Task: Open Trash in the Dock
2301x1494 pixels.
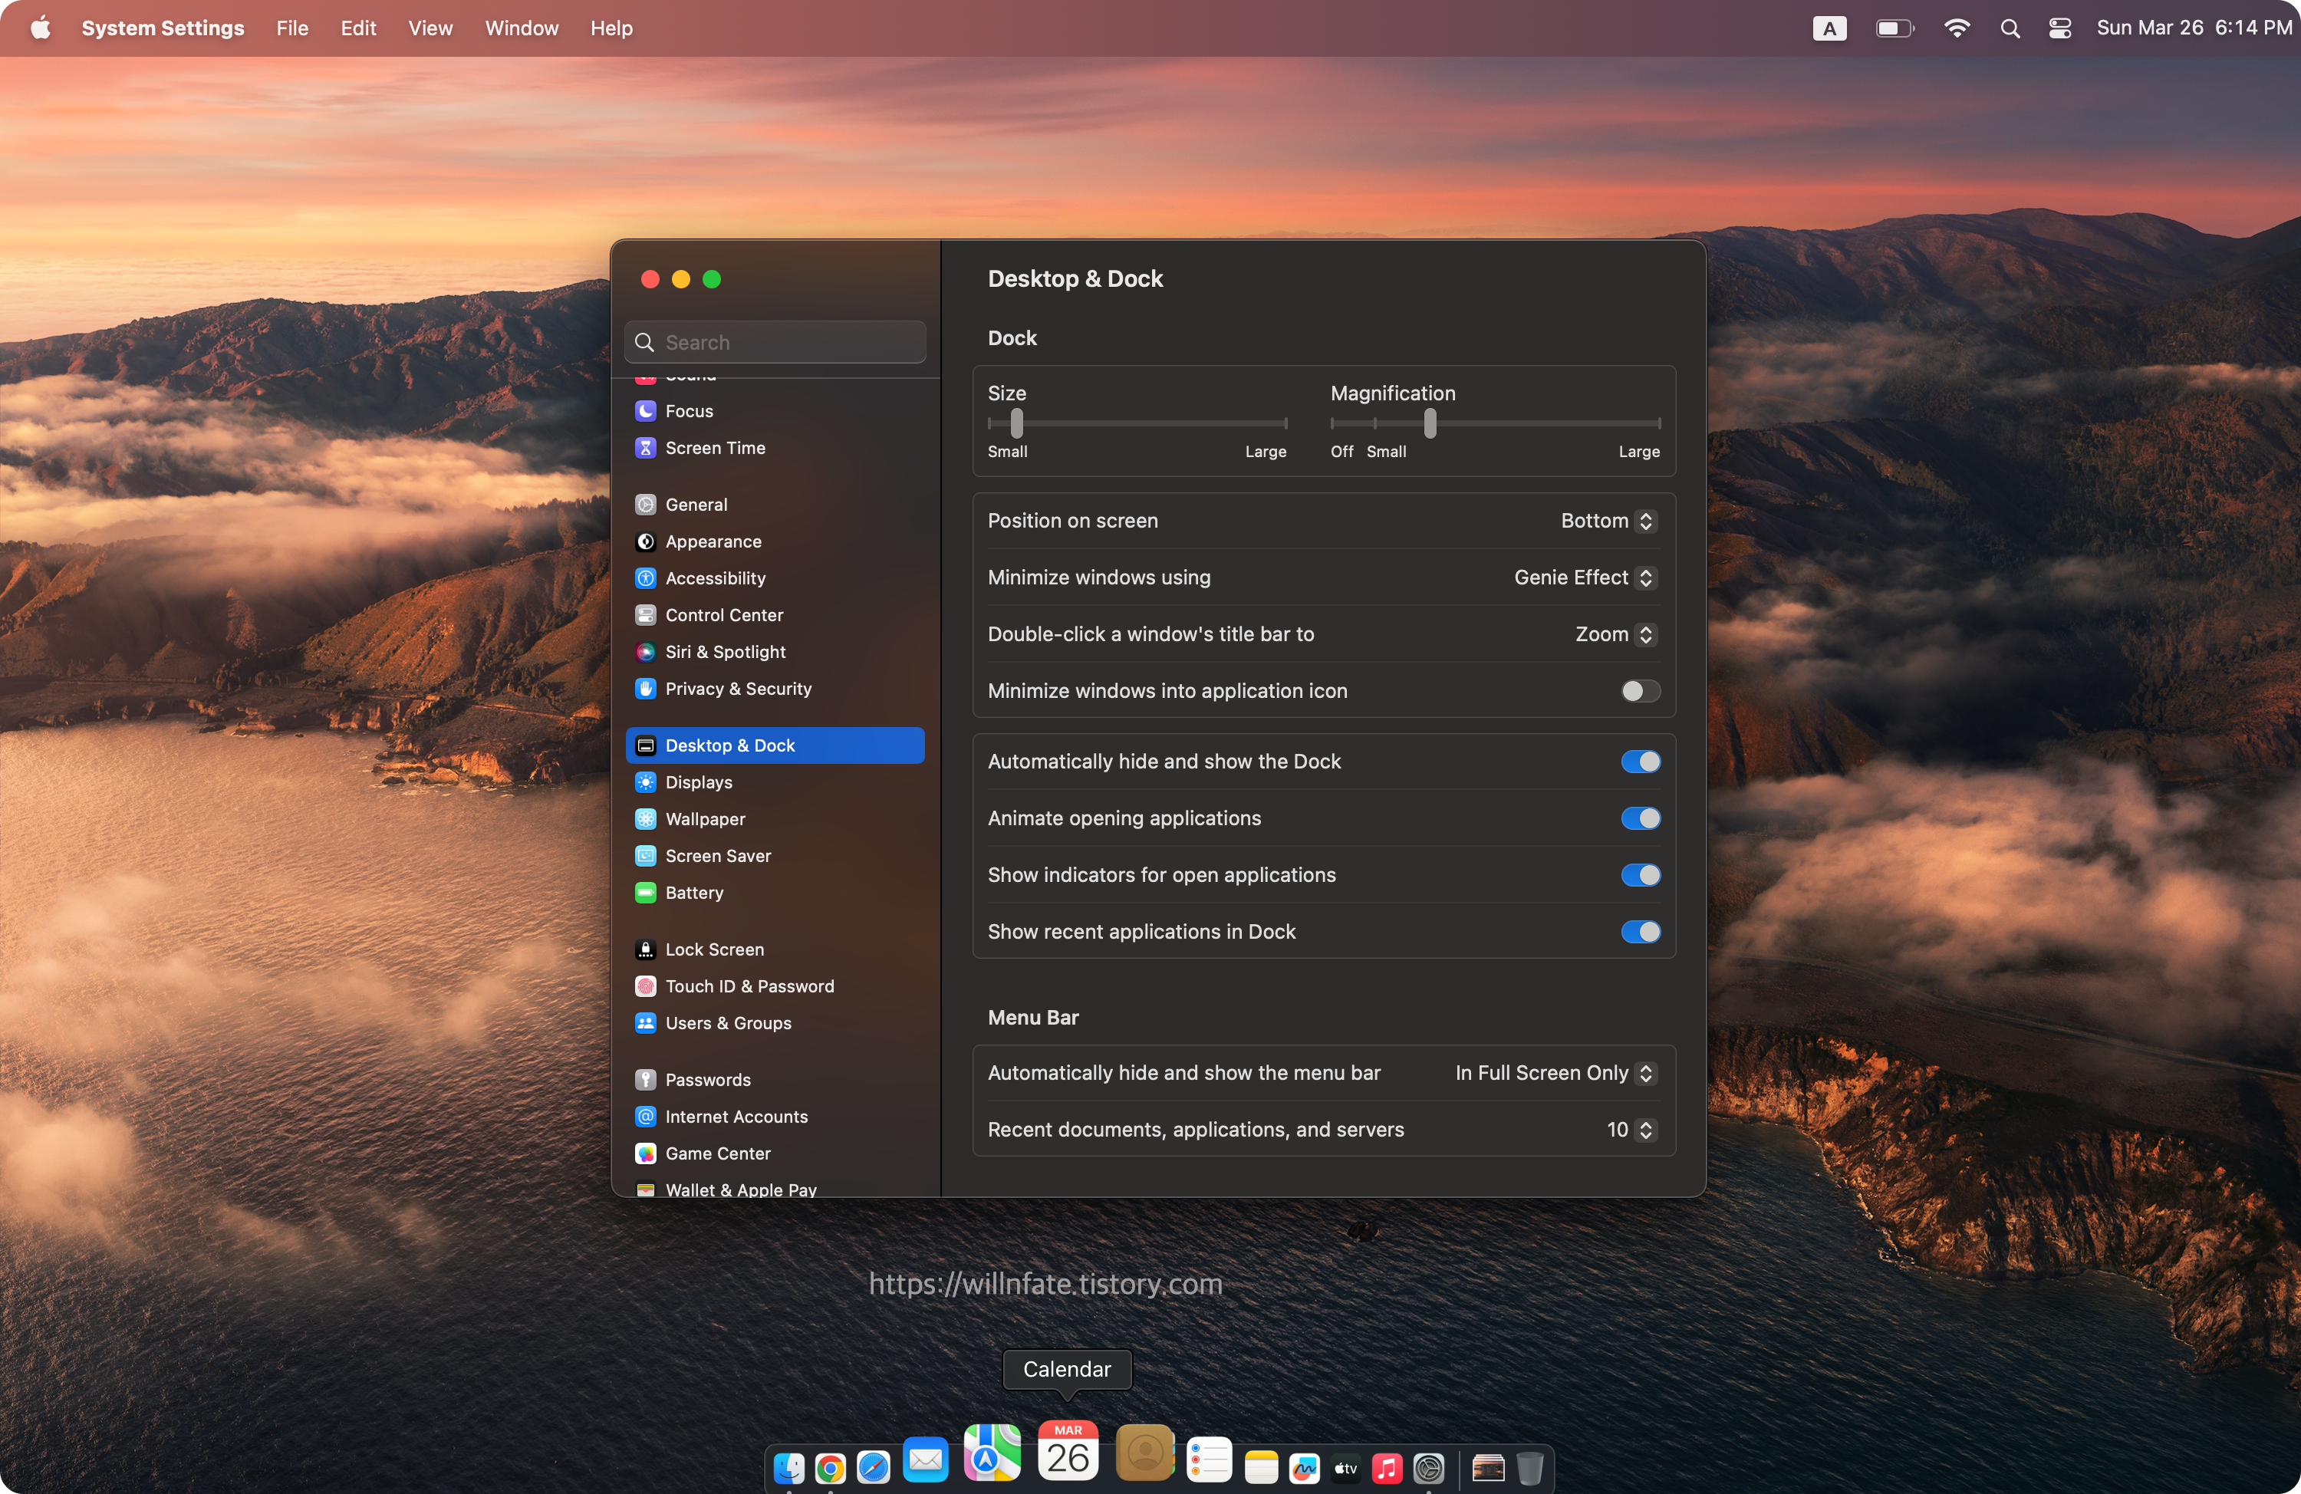Action: click(1529, 1469)
